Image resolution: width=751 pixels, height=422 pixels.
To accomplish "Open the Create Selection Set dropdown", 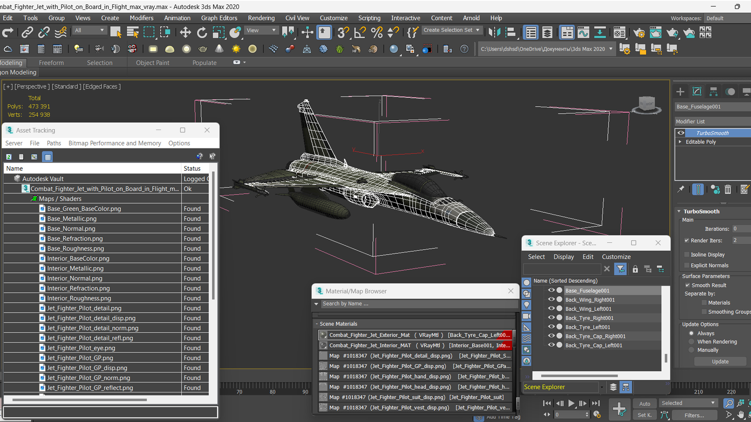I will pos(451,30).
